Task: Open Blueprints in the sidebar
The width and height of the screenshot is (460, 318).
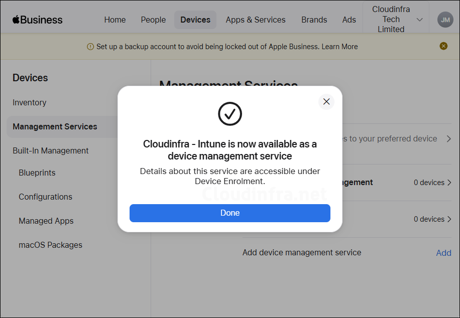Action: (37, 173)
